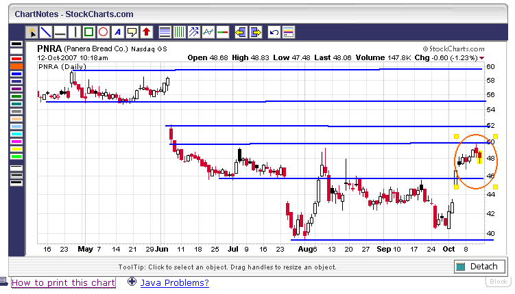The image size is (515, 294).
Task: Click the send backward left-arrow icon
Action: pyautogui.click(x=241, y=32)
